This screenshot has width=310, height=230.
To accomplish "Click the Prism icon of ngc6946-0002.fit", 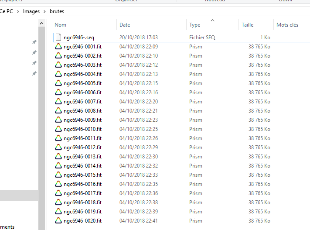I will click(x=58, y=55).
